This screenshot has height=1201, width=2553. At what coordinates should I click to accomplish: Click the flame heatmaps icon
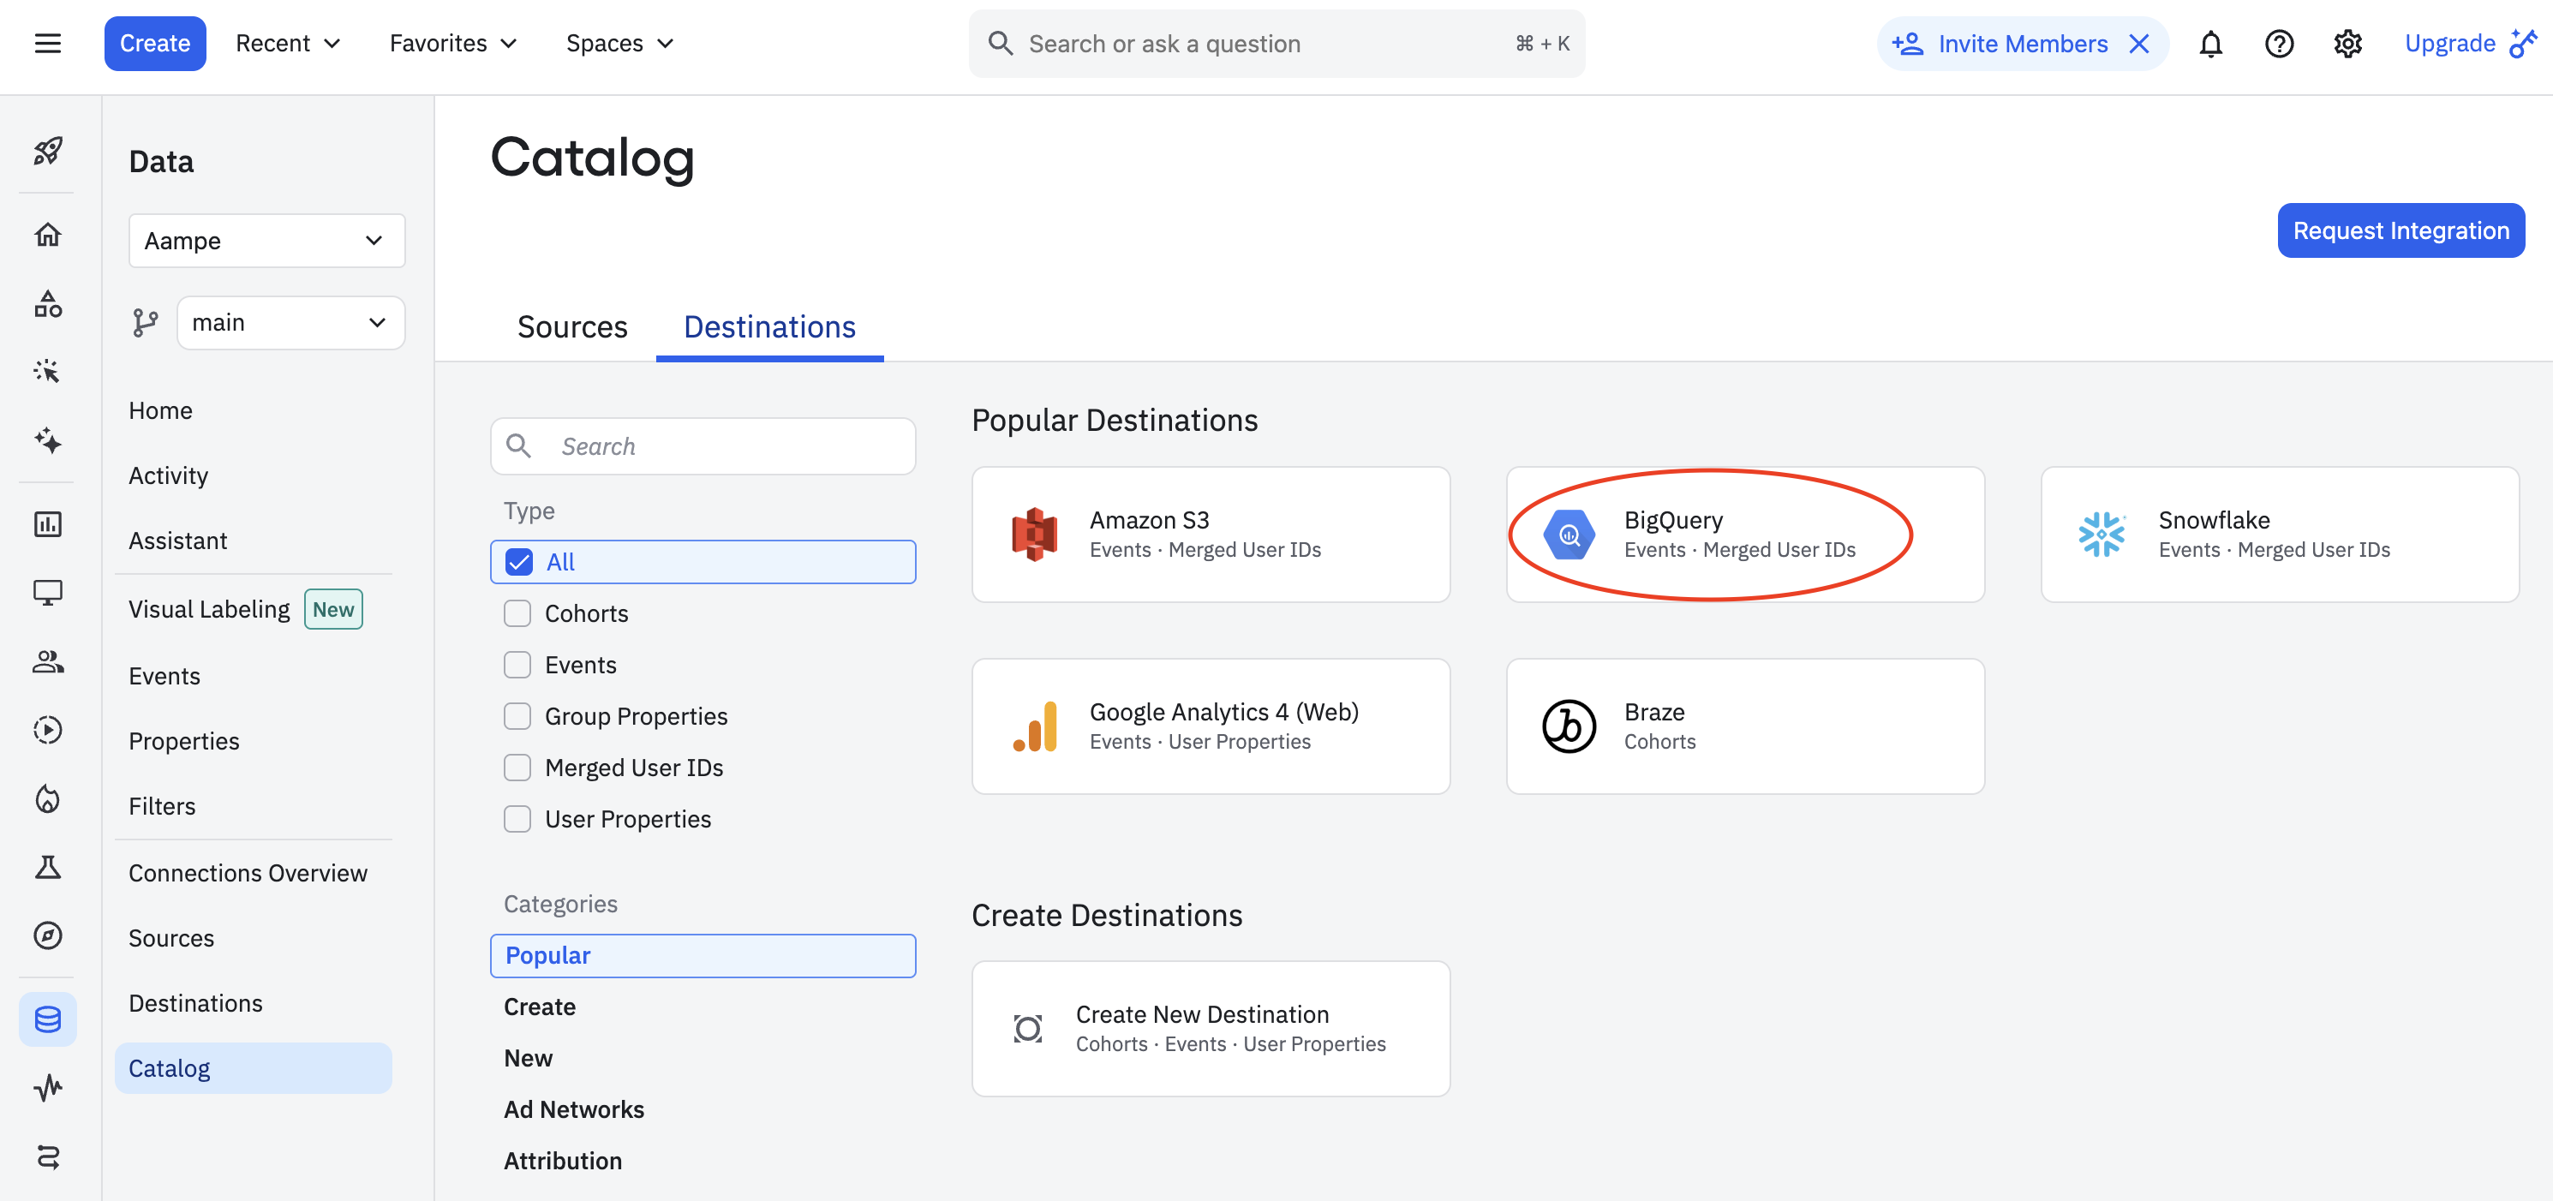click(x=46, y=798)
